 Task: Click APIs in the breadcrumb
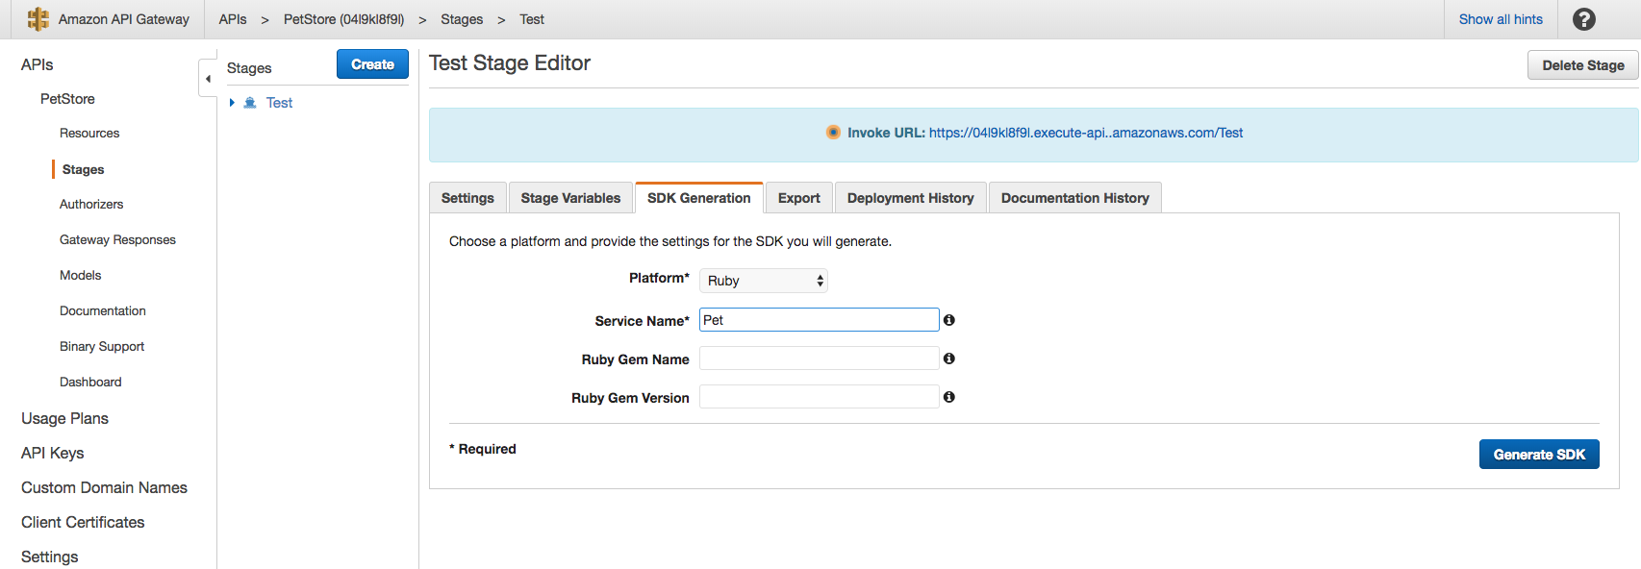pos(233,19)
